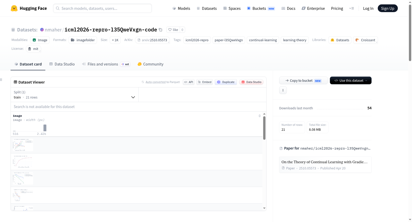Open the nmaher user profile link

pyautogui.click(x=53, y=30)
